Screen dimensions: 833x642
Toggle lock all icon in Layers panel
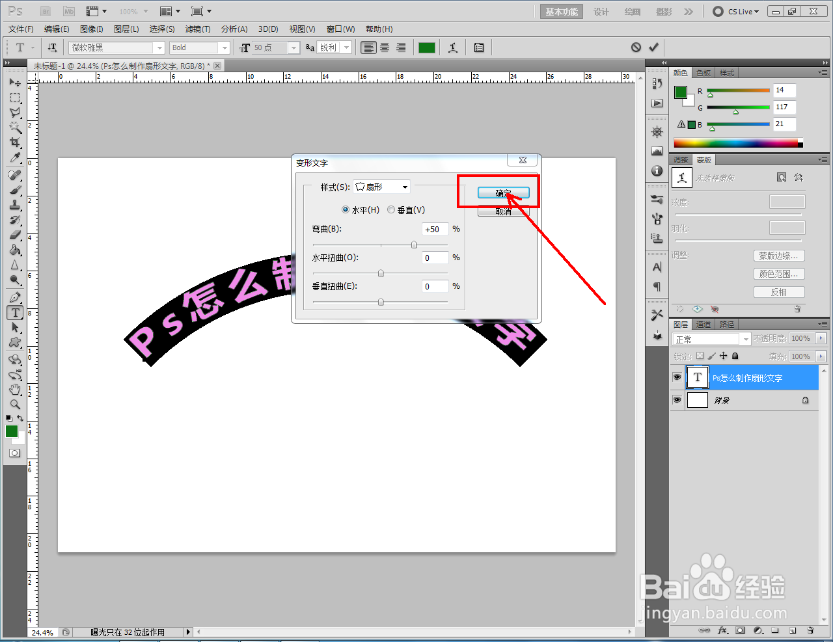pos(735,356)
